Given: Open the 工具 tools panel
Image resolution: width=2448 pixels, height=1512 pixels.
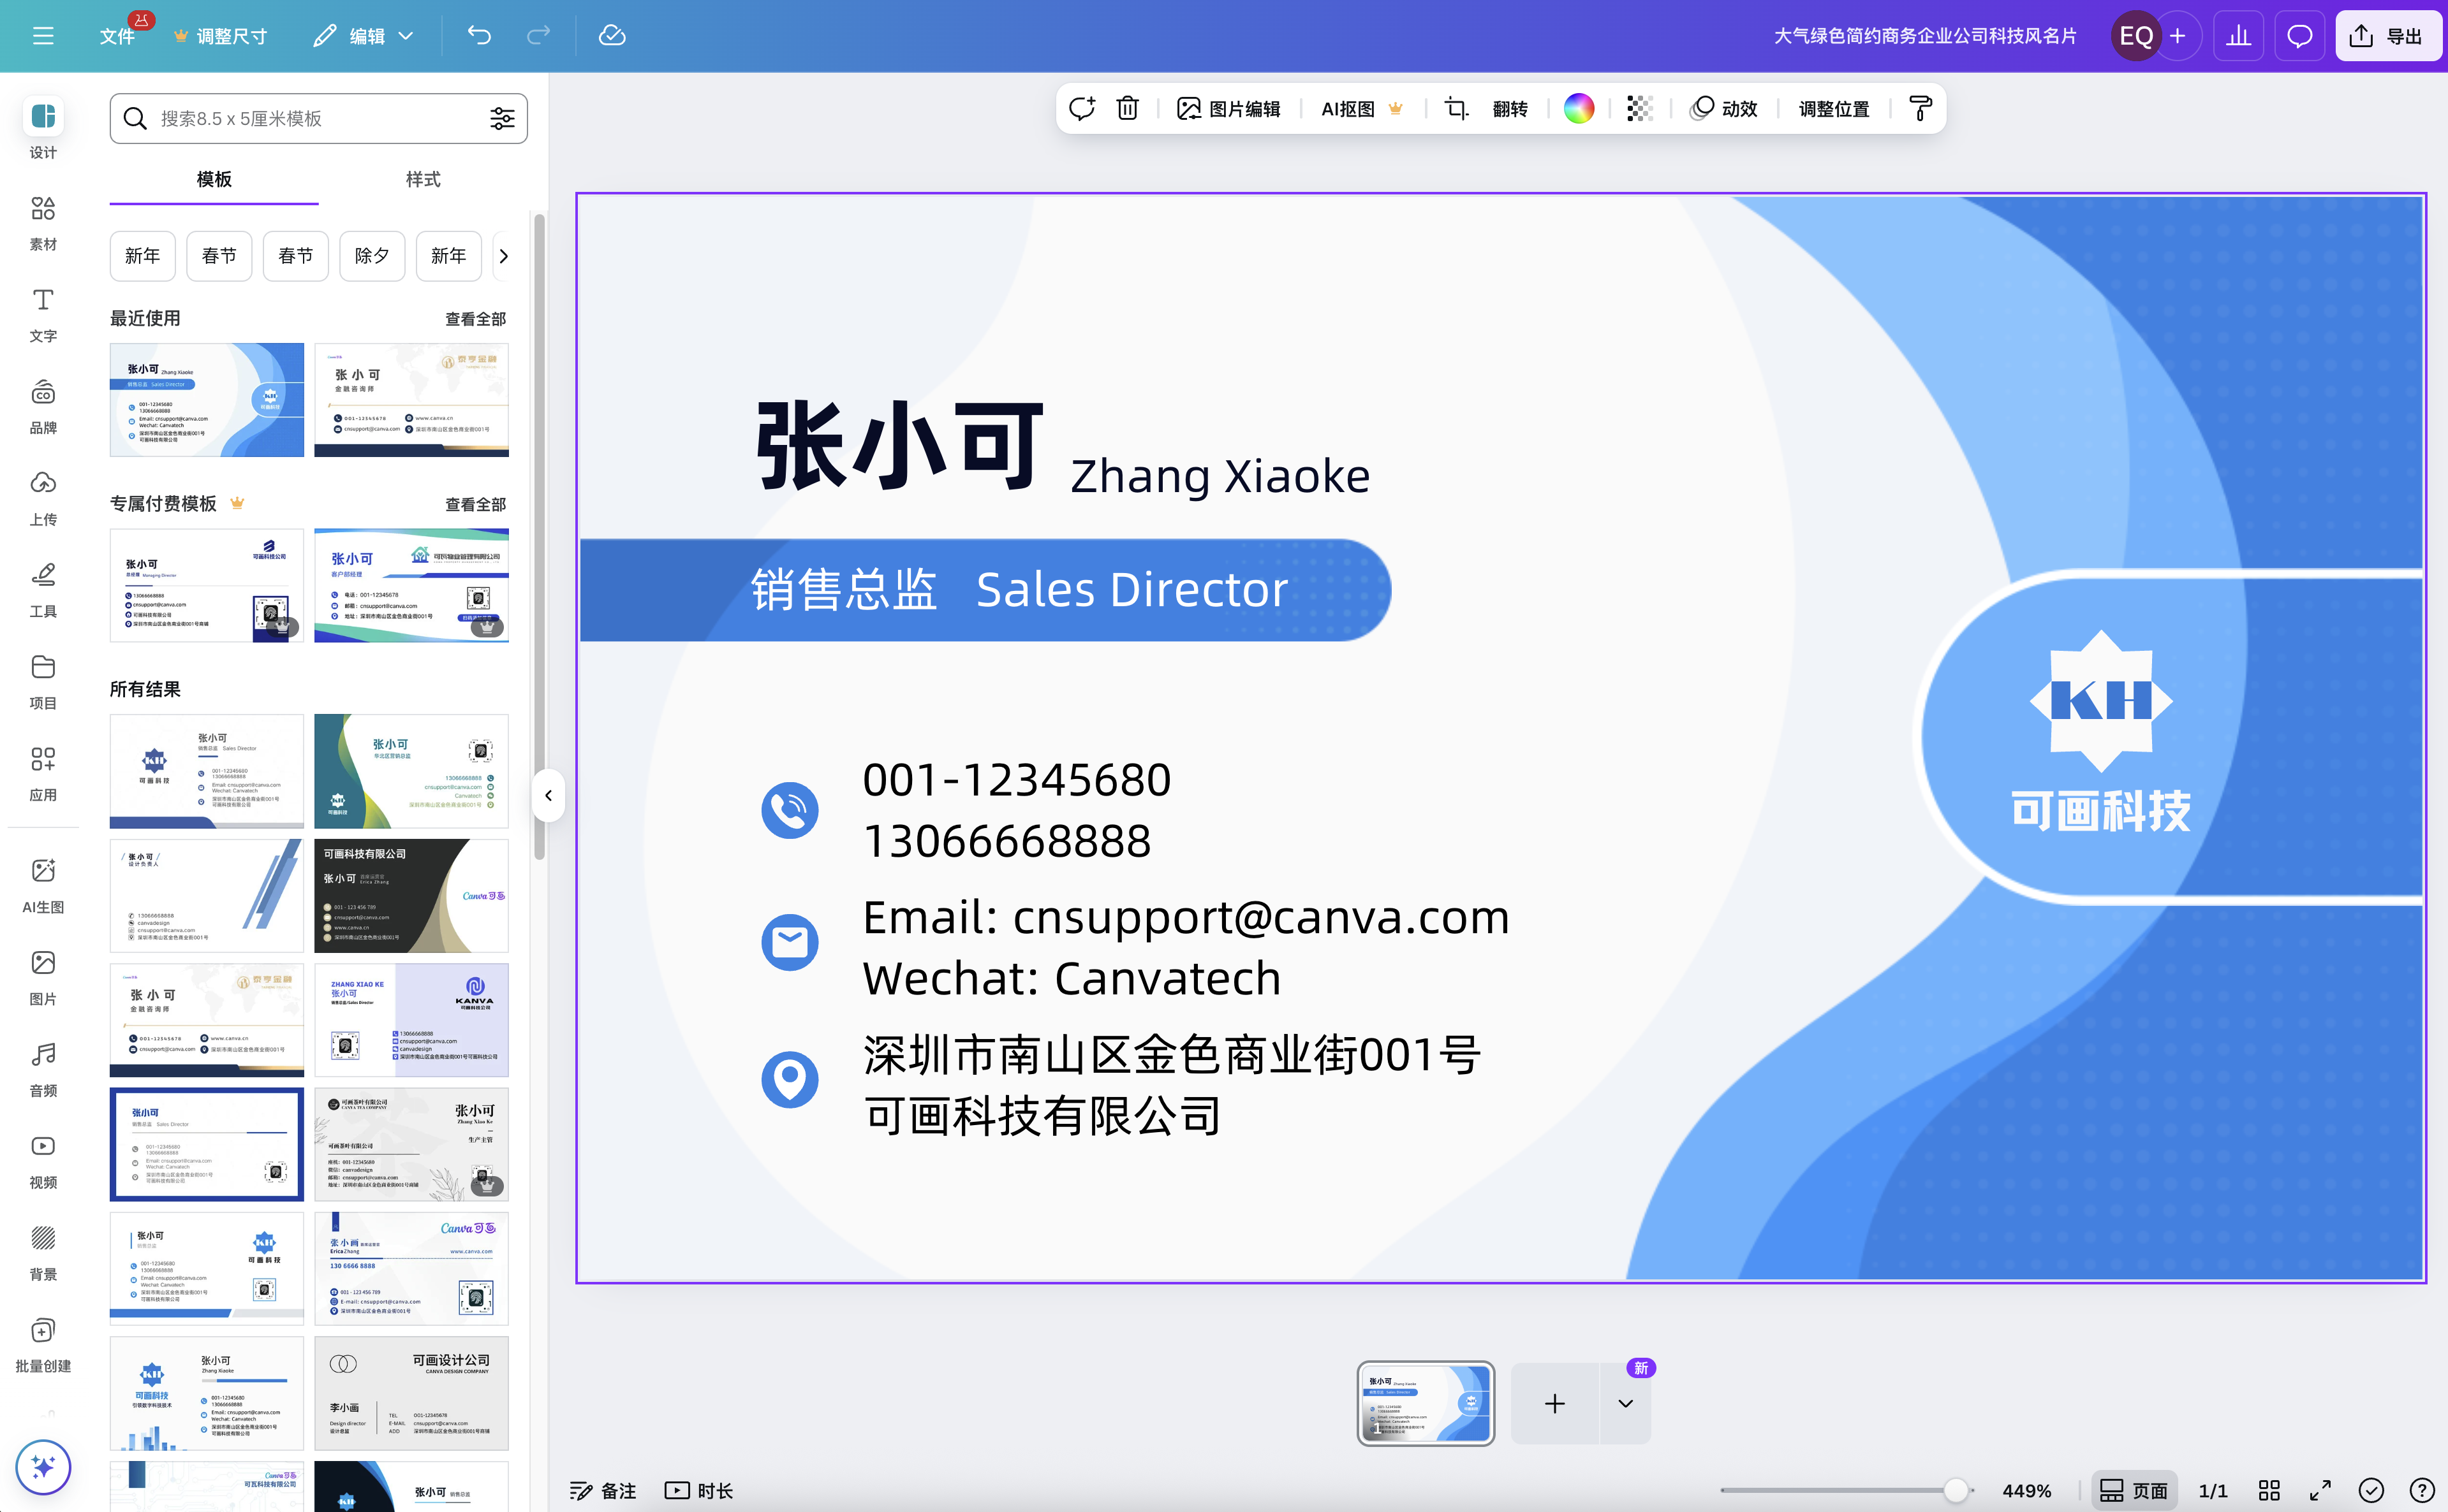Looking at the screenshot, I should click(43, 589).
